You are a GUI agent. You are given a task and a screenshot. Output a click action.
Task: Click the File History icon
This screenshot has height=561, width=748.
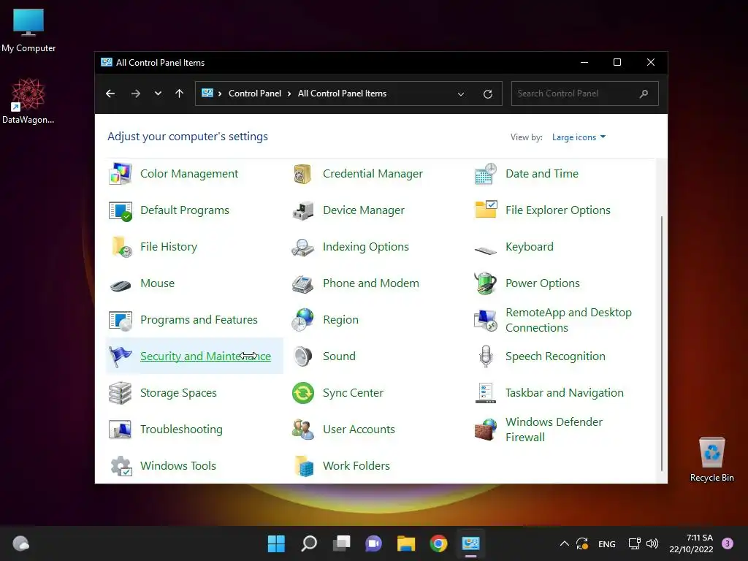pyautogui.click(x=121, y=247)
